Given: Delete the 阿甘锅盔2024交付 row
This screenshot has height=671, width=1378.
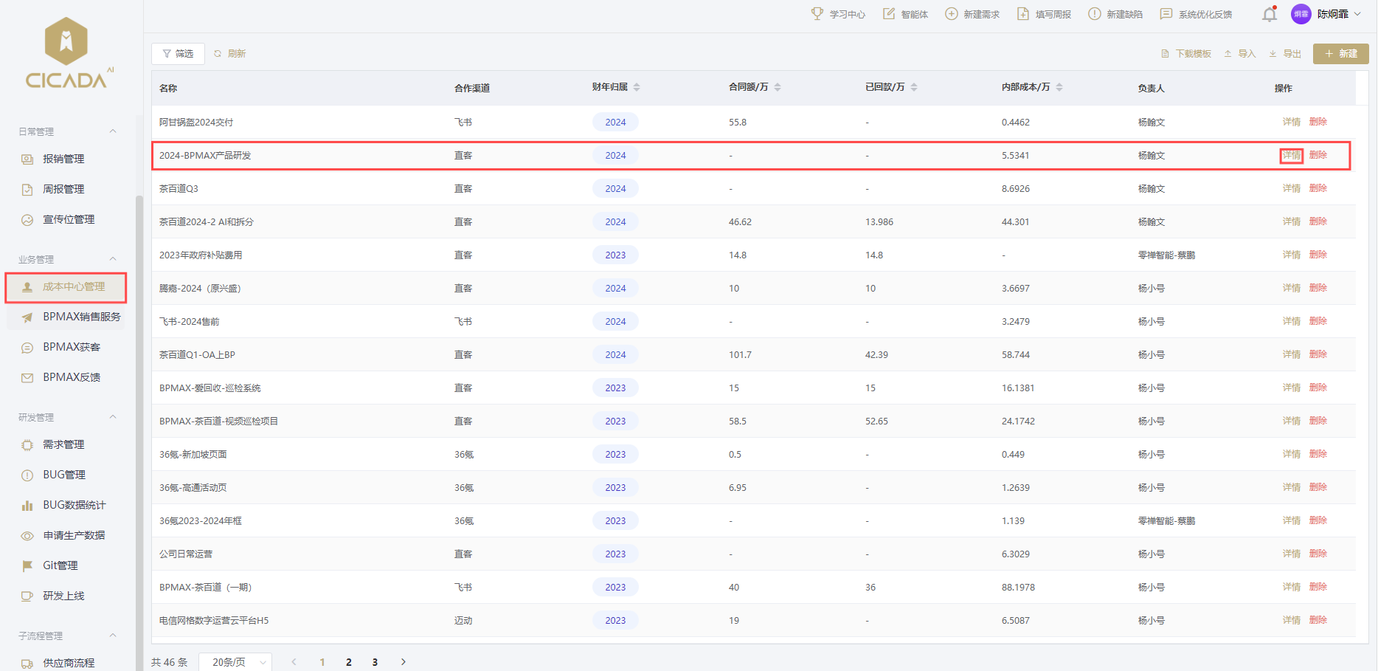Looking at the screenshot, I should (x=1318, y=122).
